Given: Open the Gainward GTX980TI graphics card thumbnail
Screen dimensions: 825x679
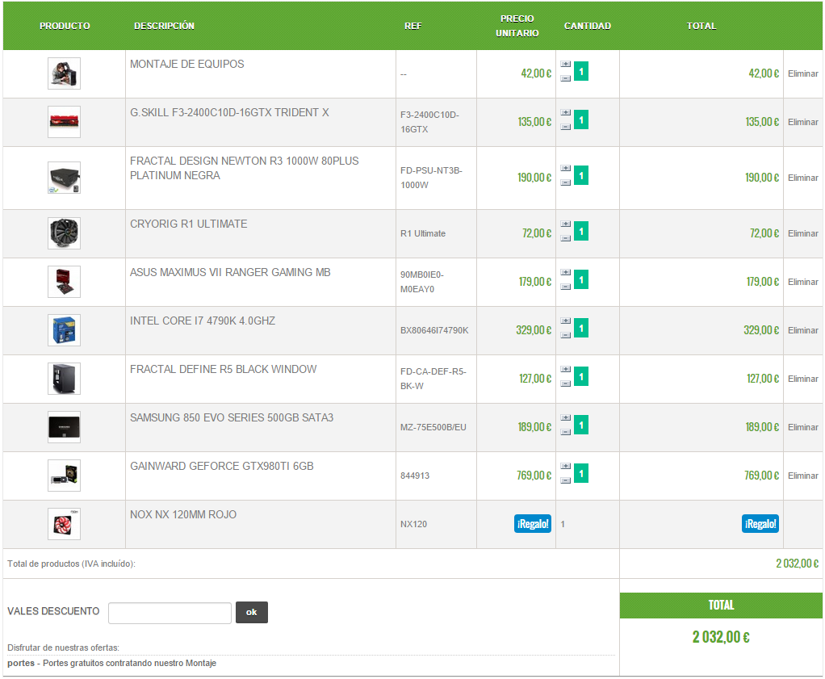Looking at the screenshot, I should pos(65,476).
